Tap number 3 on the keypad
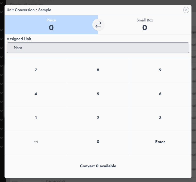Viewport: 196px width, 182px height. point(160,118)
